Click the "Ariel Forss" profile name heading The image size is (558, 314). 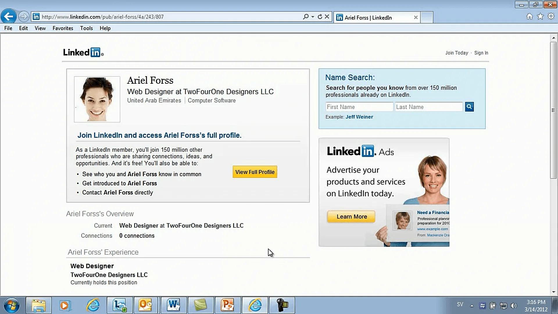(150, 81)
